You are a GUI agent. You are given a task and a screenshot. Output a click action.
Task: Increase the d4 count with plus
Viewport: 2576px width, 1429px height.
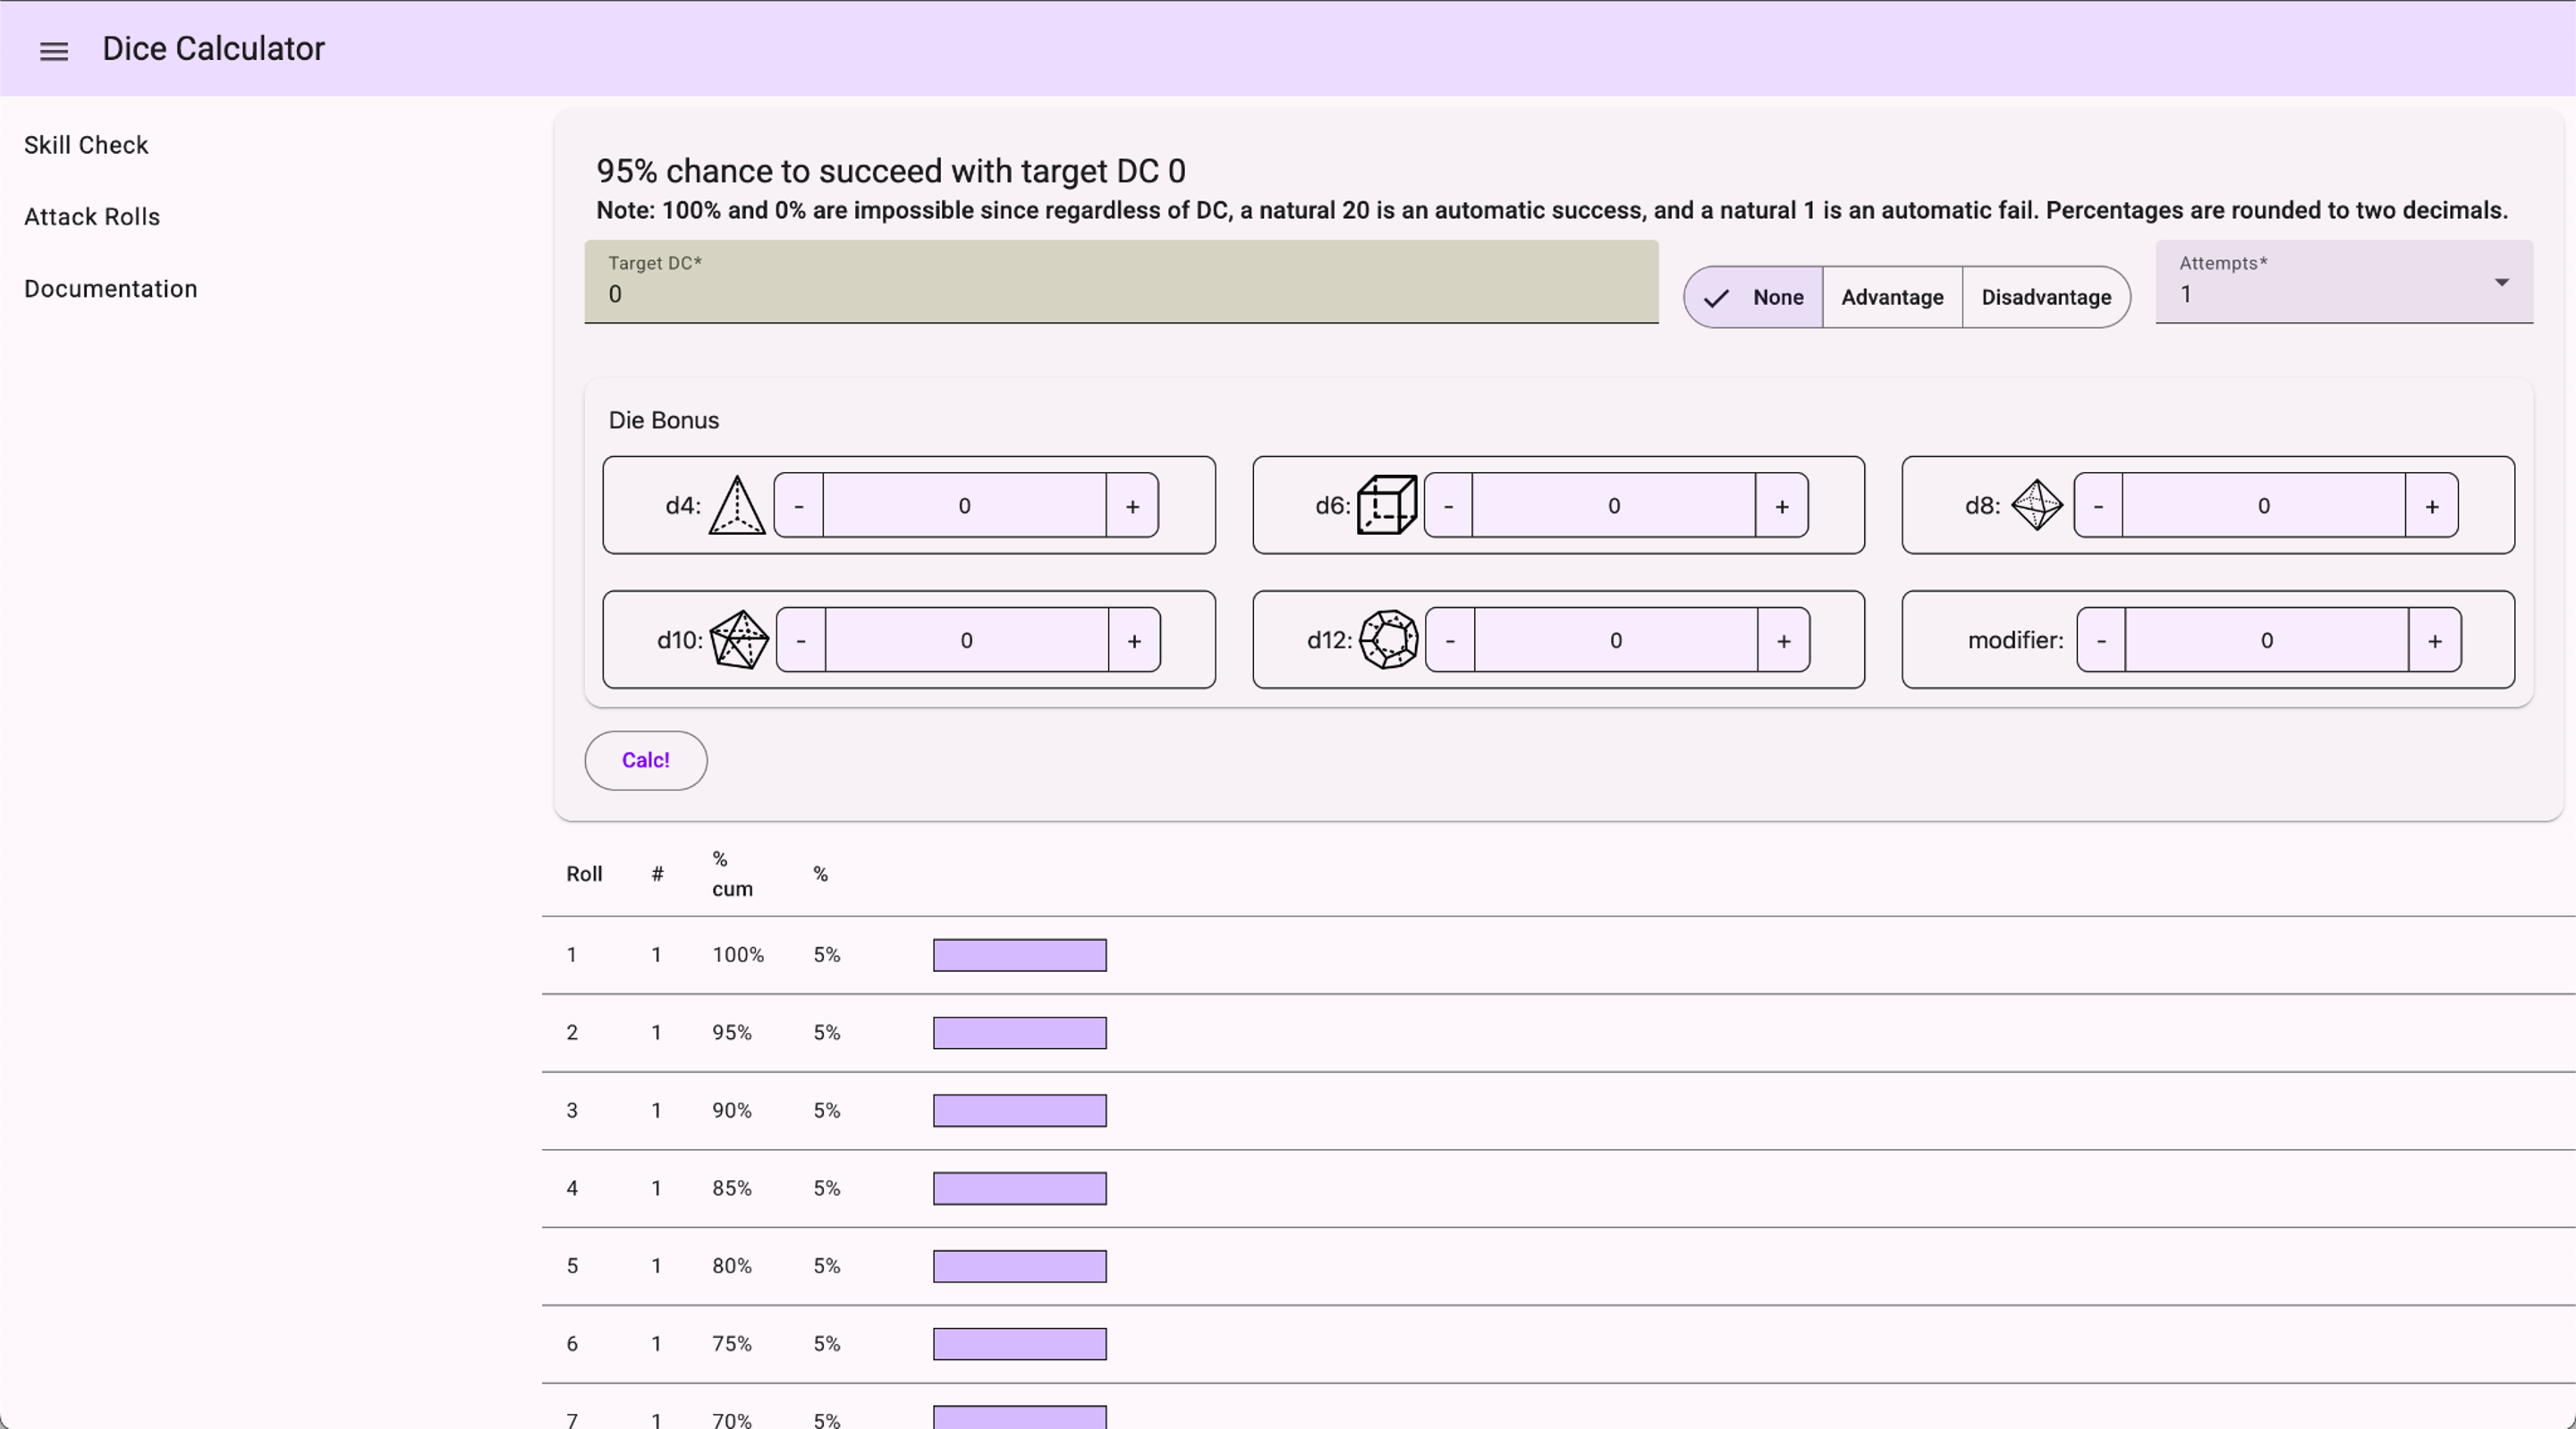point(1132,506)
